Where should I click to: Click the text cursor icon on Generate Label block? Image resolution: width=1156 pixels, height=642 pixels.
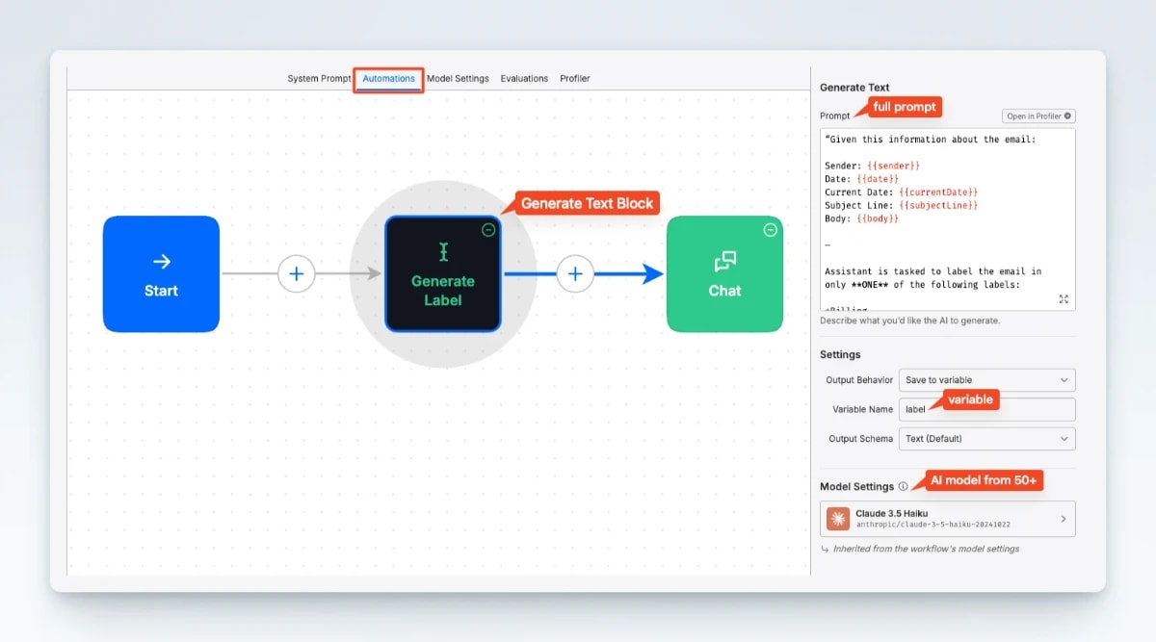443,252
